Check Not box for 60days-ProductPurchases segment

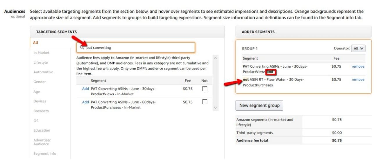click(205, 102)
